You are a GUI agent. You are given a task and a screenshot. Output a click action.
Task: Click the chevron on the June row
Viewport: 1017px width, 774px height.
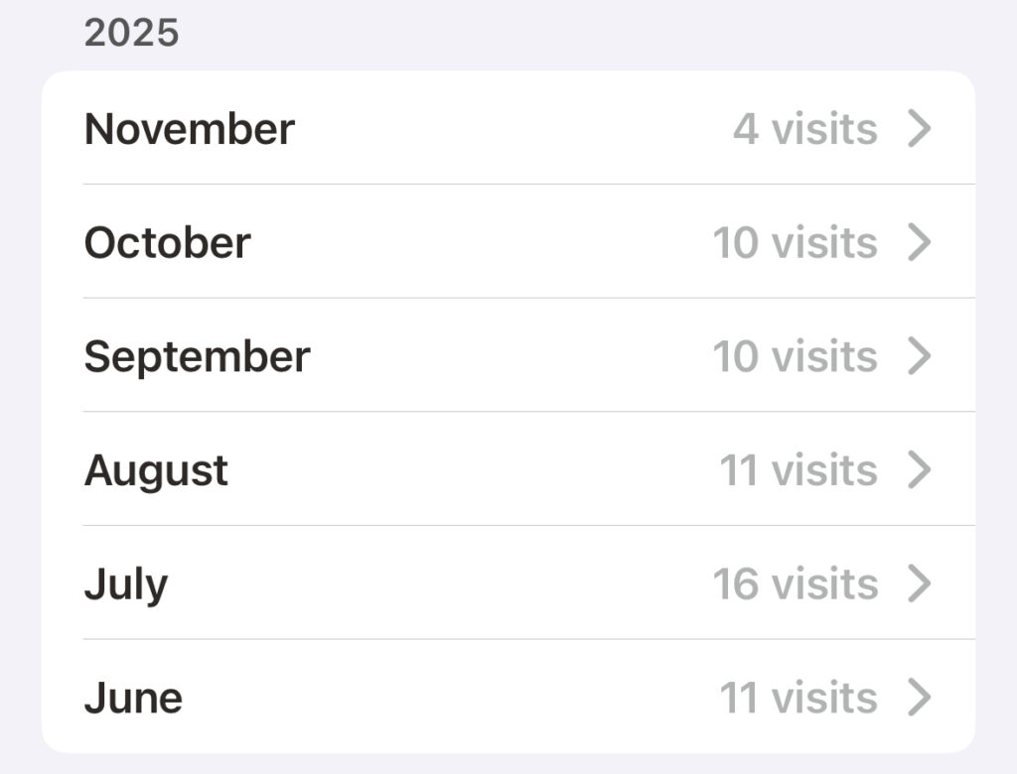click(921, 698)
